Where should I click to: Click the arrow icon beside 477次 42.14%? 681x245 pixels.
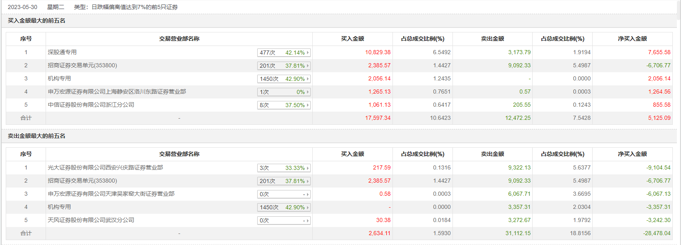(307, 53)
